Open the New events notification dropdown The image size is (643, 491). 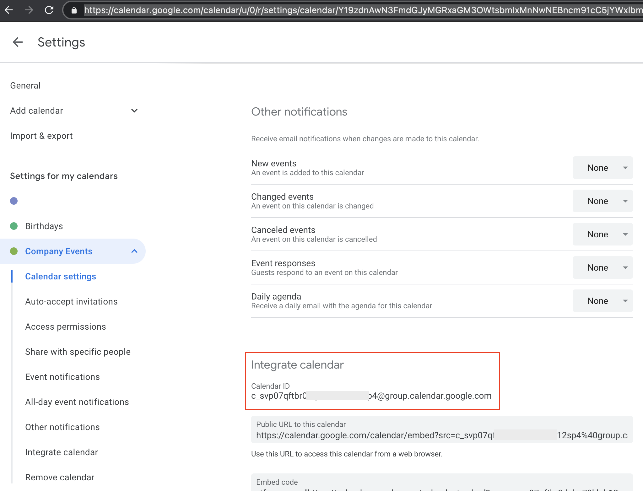(602, 168)
